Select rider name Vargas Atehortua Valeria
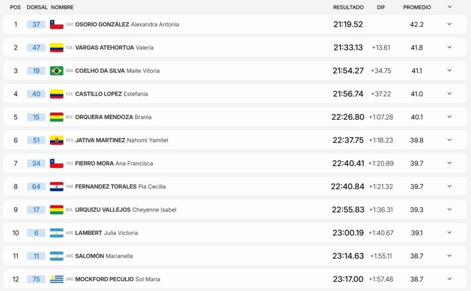Viewport: 471px width, 291px height. (x=114, y=47)
